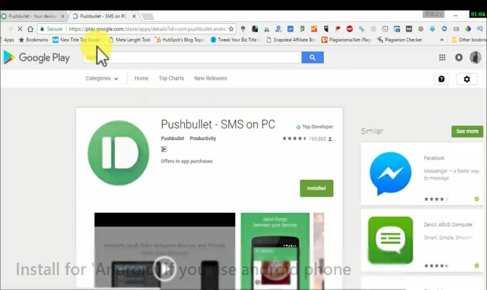Click the red Adblock extension icon
The image size is (487, 290).
350,29
